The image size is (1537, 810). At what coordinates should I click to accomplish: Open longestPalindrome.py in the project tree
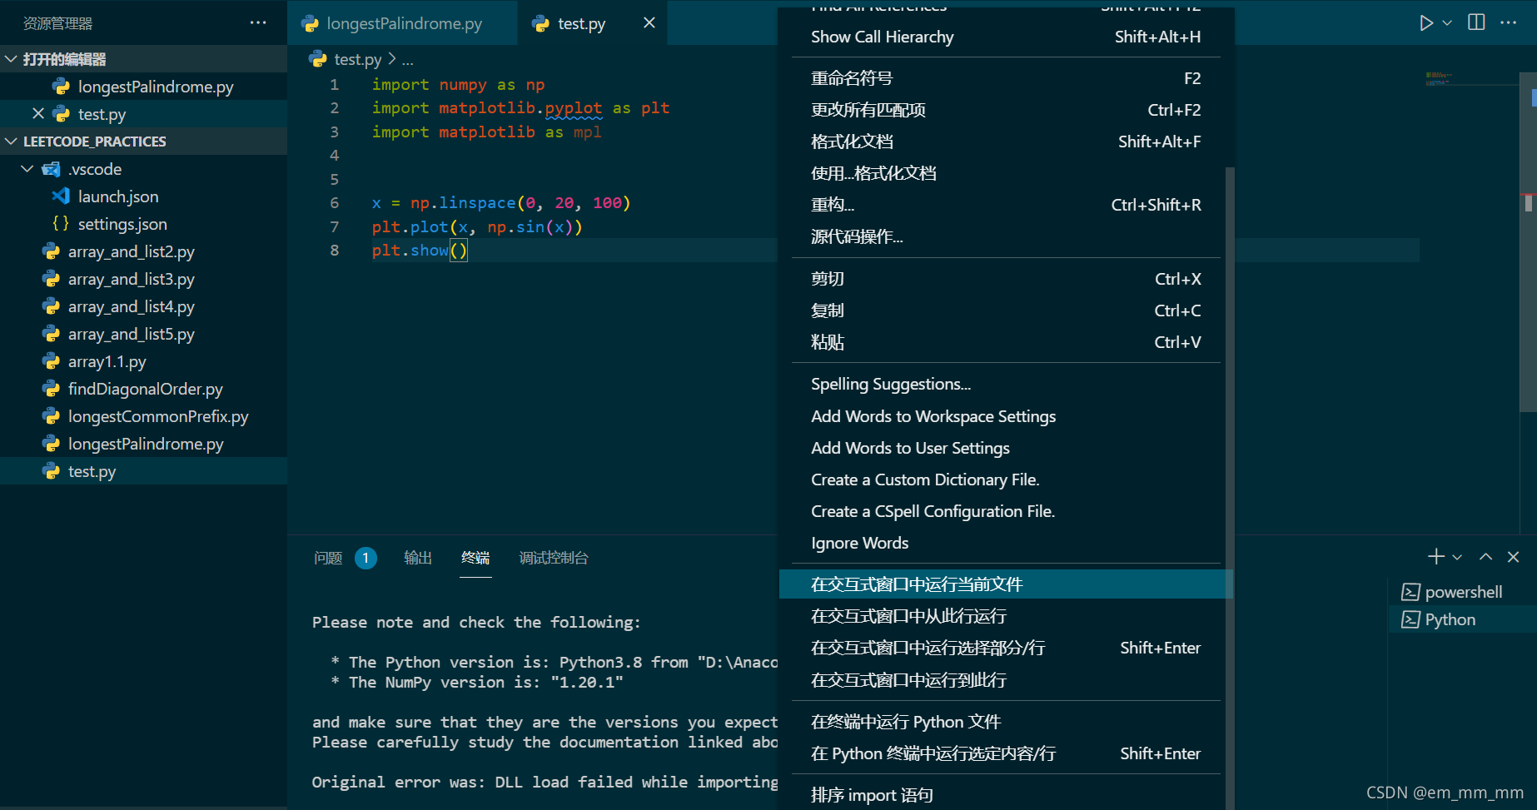[x=143, y=444]
